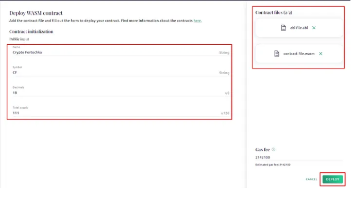Screen dimensions: 353x197
Task: Cancel the contract deployment
Action: (x=311, y=179)
